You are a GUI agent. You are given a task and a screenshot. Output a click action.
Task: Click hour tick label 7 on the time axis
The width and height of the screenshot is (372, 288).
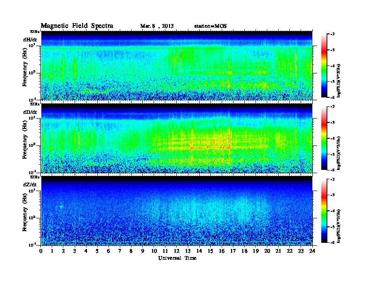120,251
